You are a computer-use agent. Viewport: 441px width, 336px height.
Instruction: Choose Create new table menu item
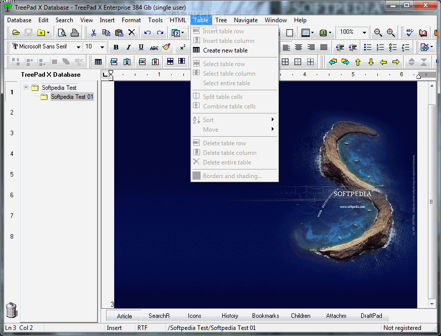(234, 50)
